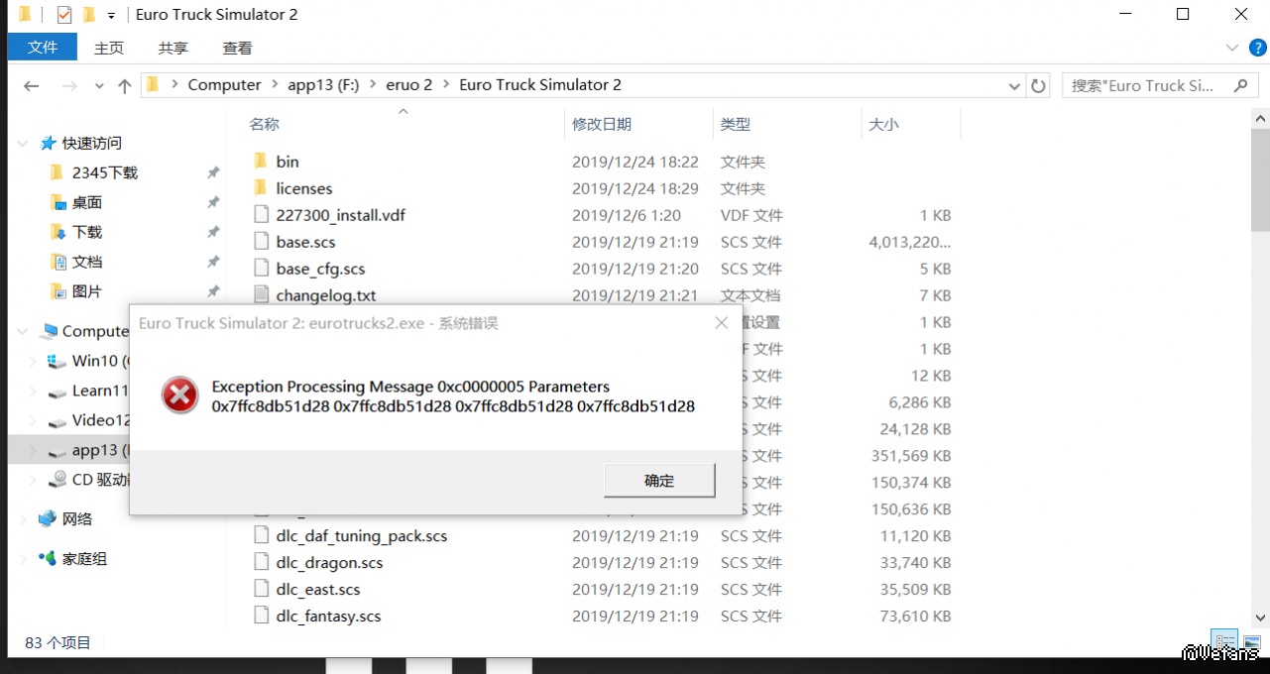Select the licenses folder icon
The image size is (1270, 674).
point(261,187)
